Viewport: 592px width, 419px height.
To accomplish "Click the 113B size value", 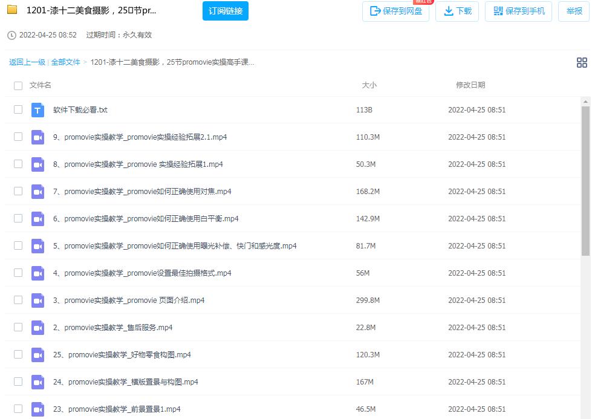I will [x=364, y=110].
